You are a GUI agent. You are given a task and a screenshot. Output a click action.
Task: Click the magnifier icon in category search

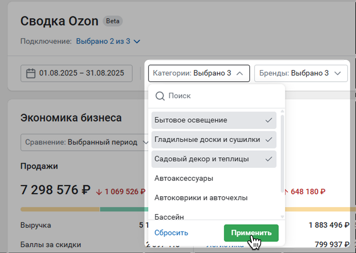click(160, 96)
